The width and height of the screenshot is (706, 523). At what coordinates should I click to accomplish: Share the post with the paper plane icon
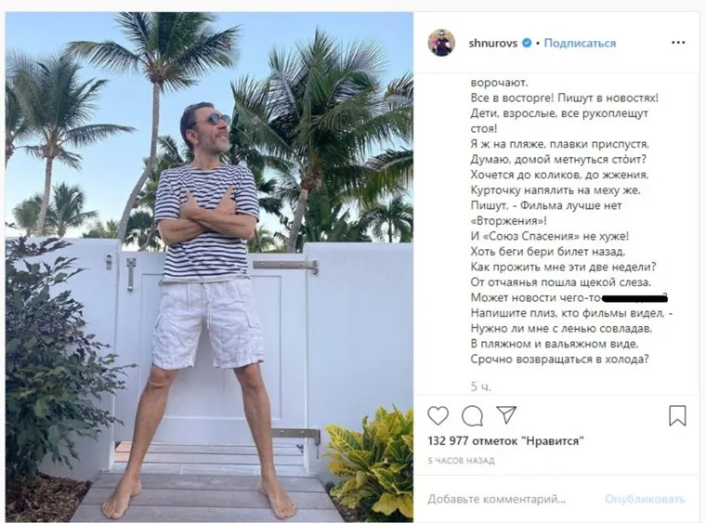[x=506, y=415]
